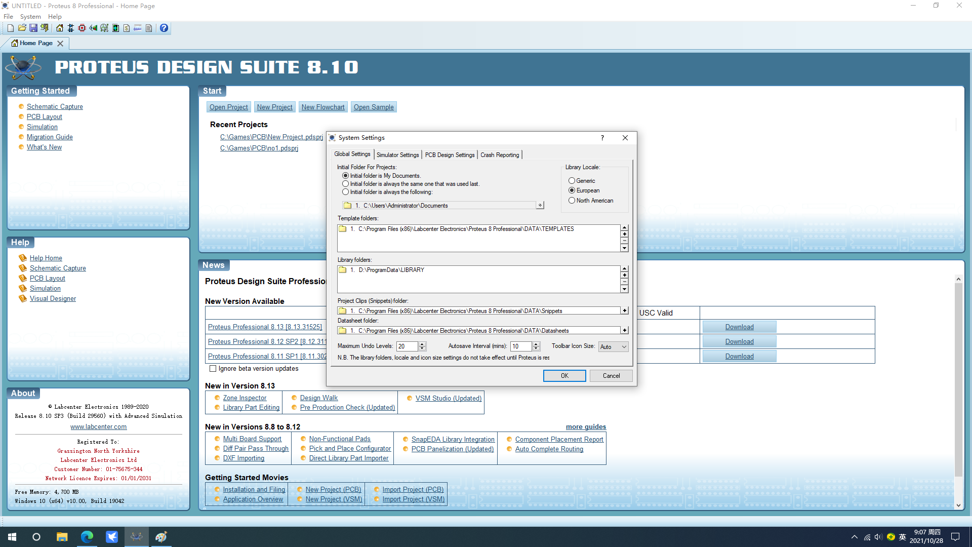The height and width of the screenshot is (547, 972).
Task: Switch to Simulator Settings tab
Action: pyautogui.click(x=397, y=155)
